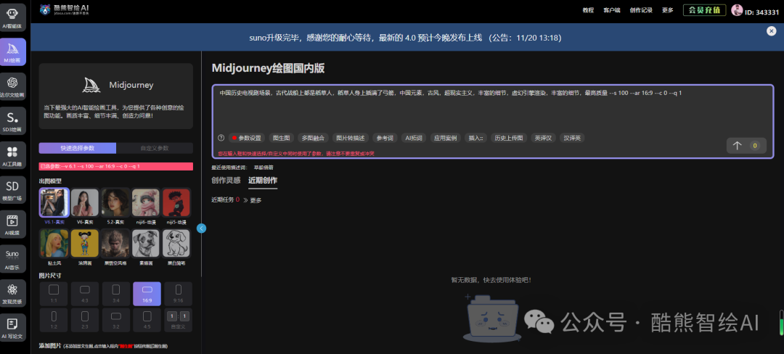Image resolution: width=784 pixels, height=354 pixels.
Task: Open Suno AI音乐 in the sidebar
Action: tap(13, 259)
